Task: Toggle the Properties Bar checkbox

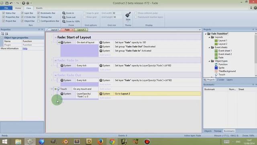Action: point(4,17)
